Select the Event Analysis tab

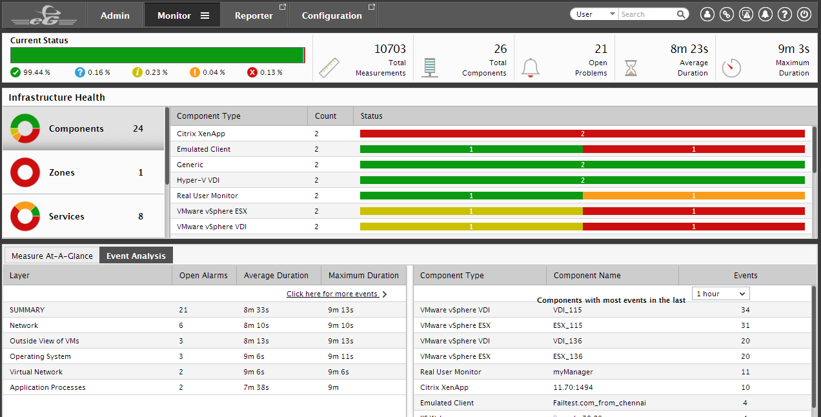(136, 256)
